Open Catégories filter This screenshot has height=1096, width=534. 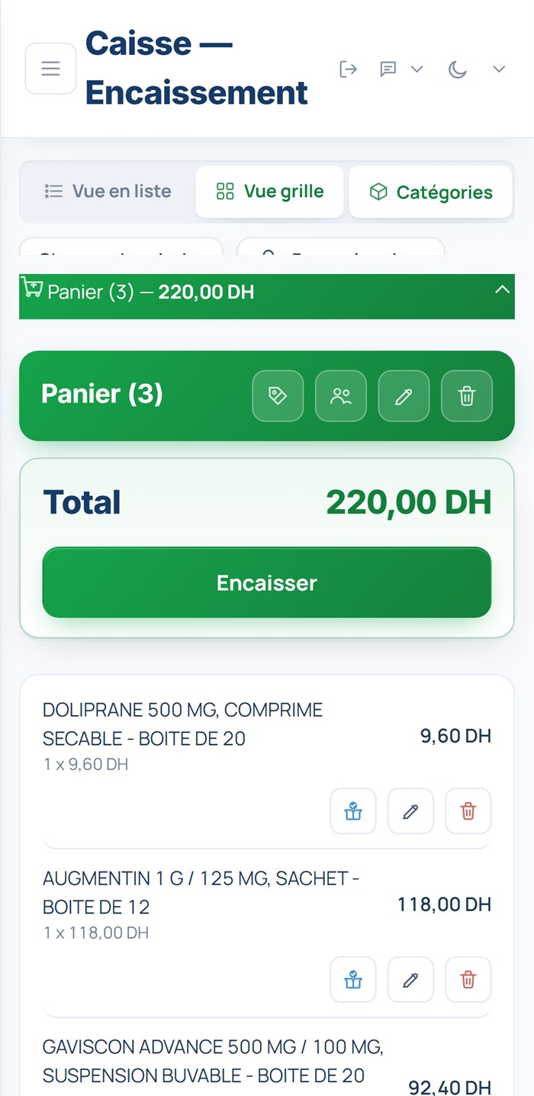point(430,192)
